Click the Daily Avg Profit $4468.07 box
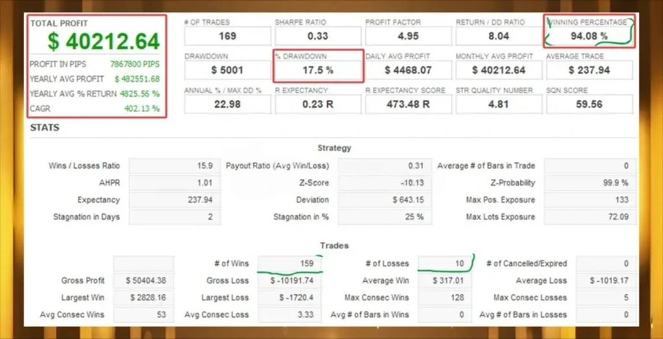This screenshot has height=339, width=663. (408, 70)
